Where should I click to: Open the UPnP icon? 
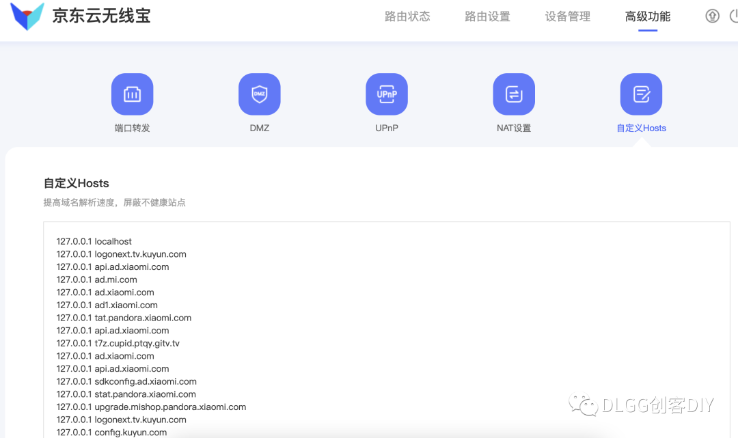(x=386, y=94)
